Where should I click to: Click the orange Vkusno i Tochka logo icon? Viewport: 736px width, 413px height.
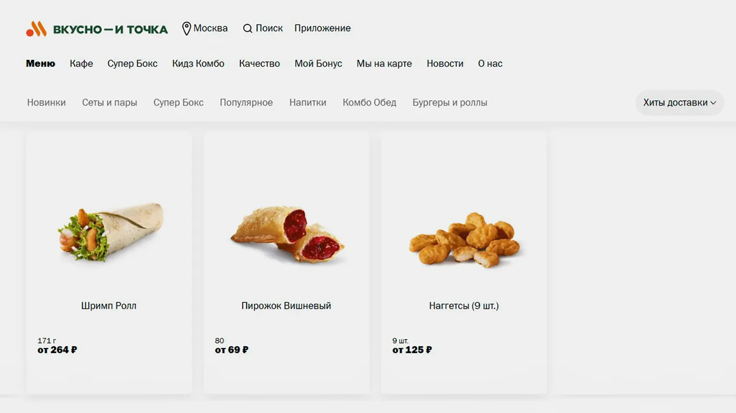click(x=36, y=29)
